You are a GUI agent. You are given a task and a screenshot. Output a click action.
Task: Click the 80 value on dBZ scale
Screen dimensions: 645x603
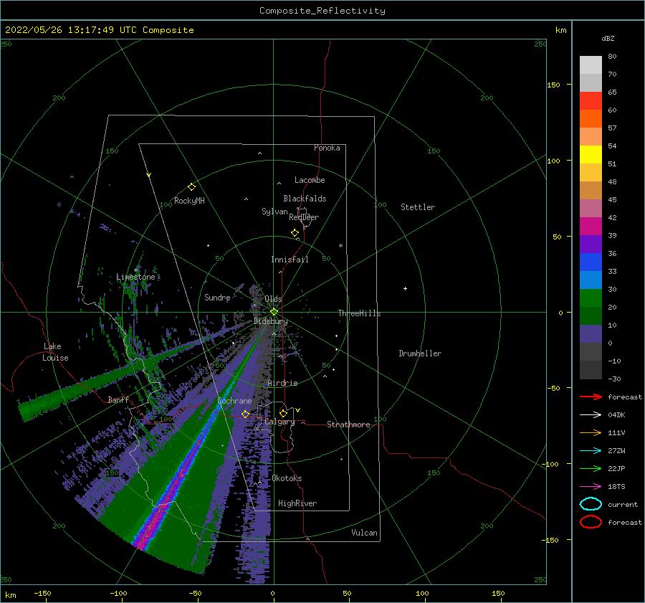(x=612, y=57)
